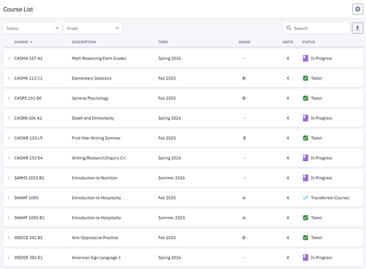Open the Grade filter dropdown

coord(93,28)
